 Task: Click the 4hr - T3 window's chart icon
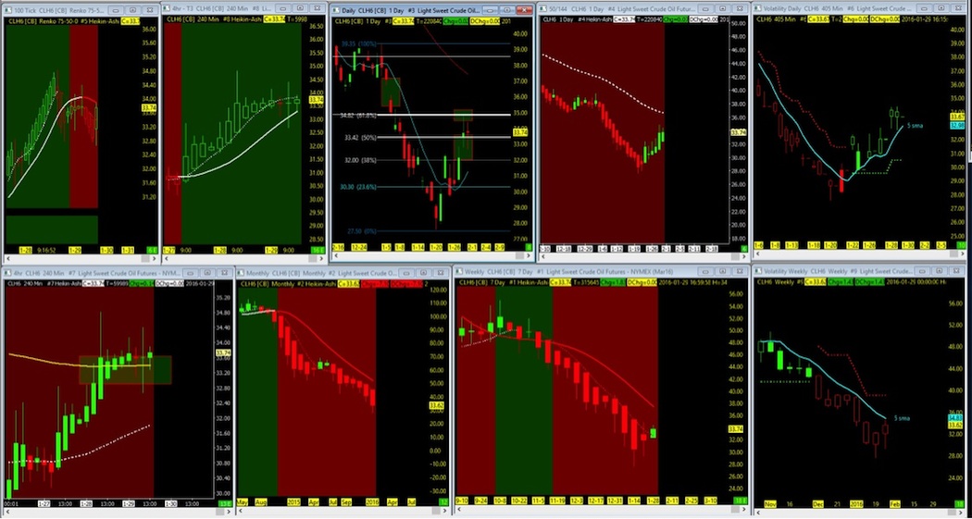[x=168, y=8]
